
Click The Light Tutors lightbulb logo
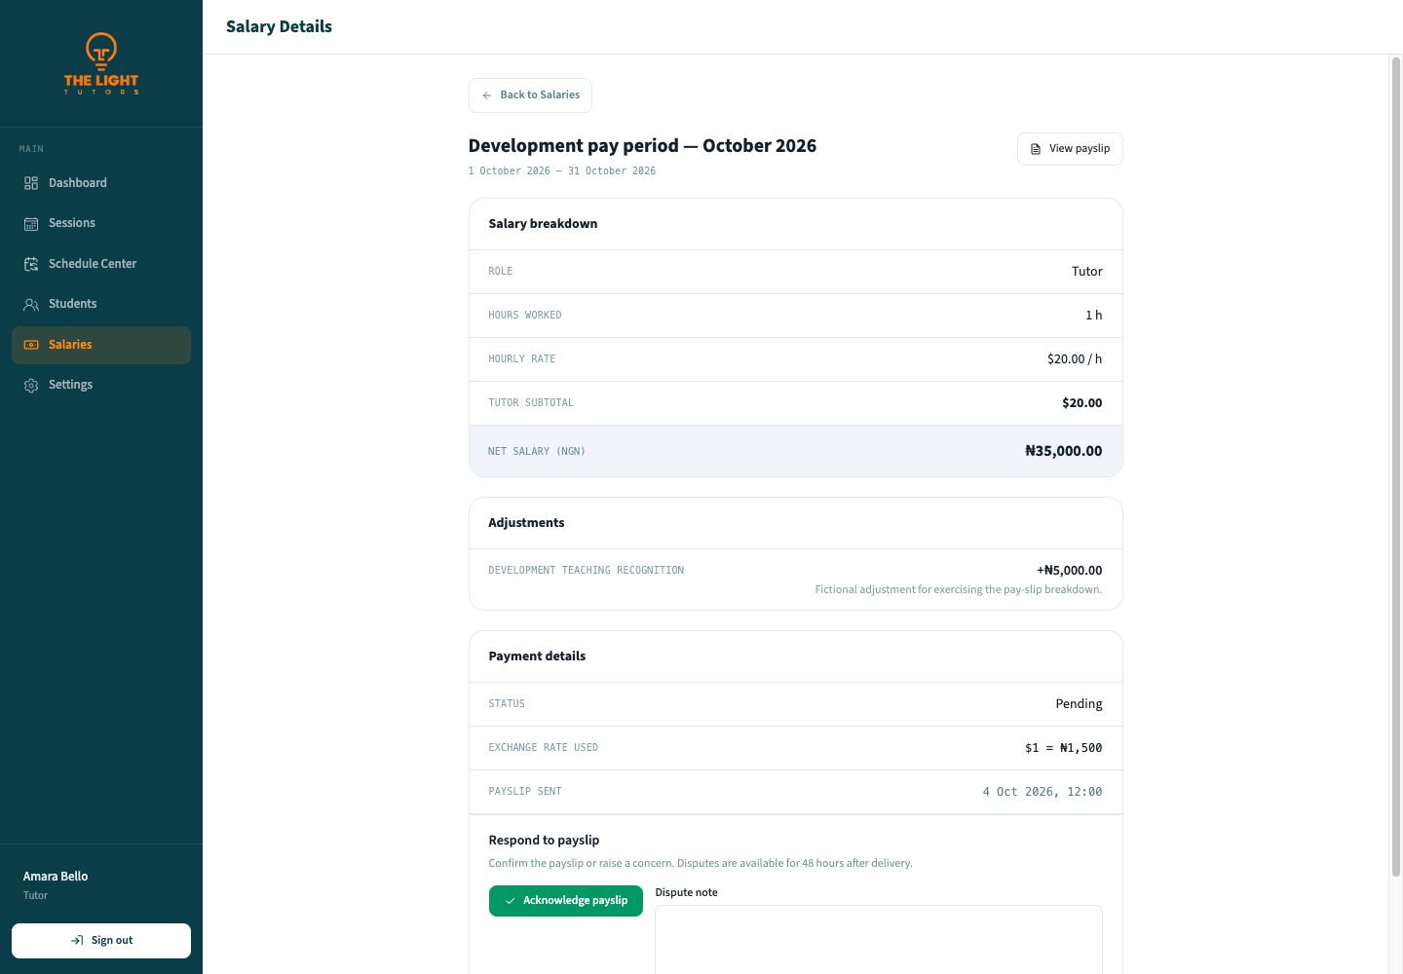101,63
